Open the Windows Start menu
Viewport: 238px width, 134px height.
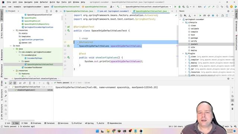[97, 131]
